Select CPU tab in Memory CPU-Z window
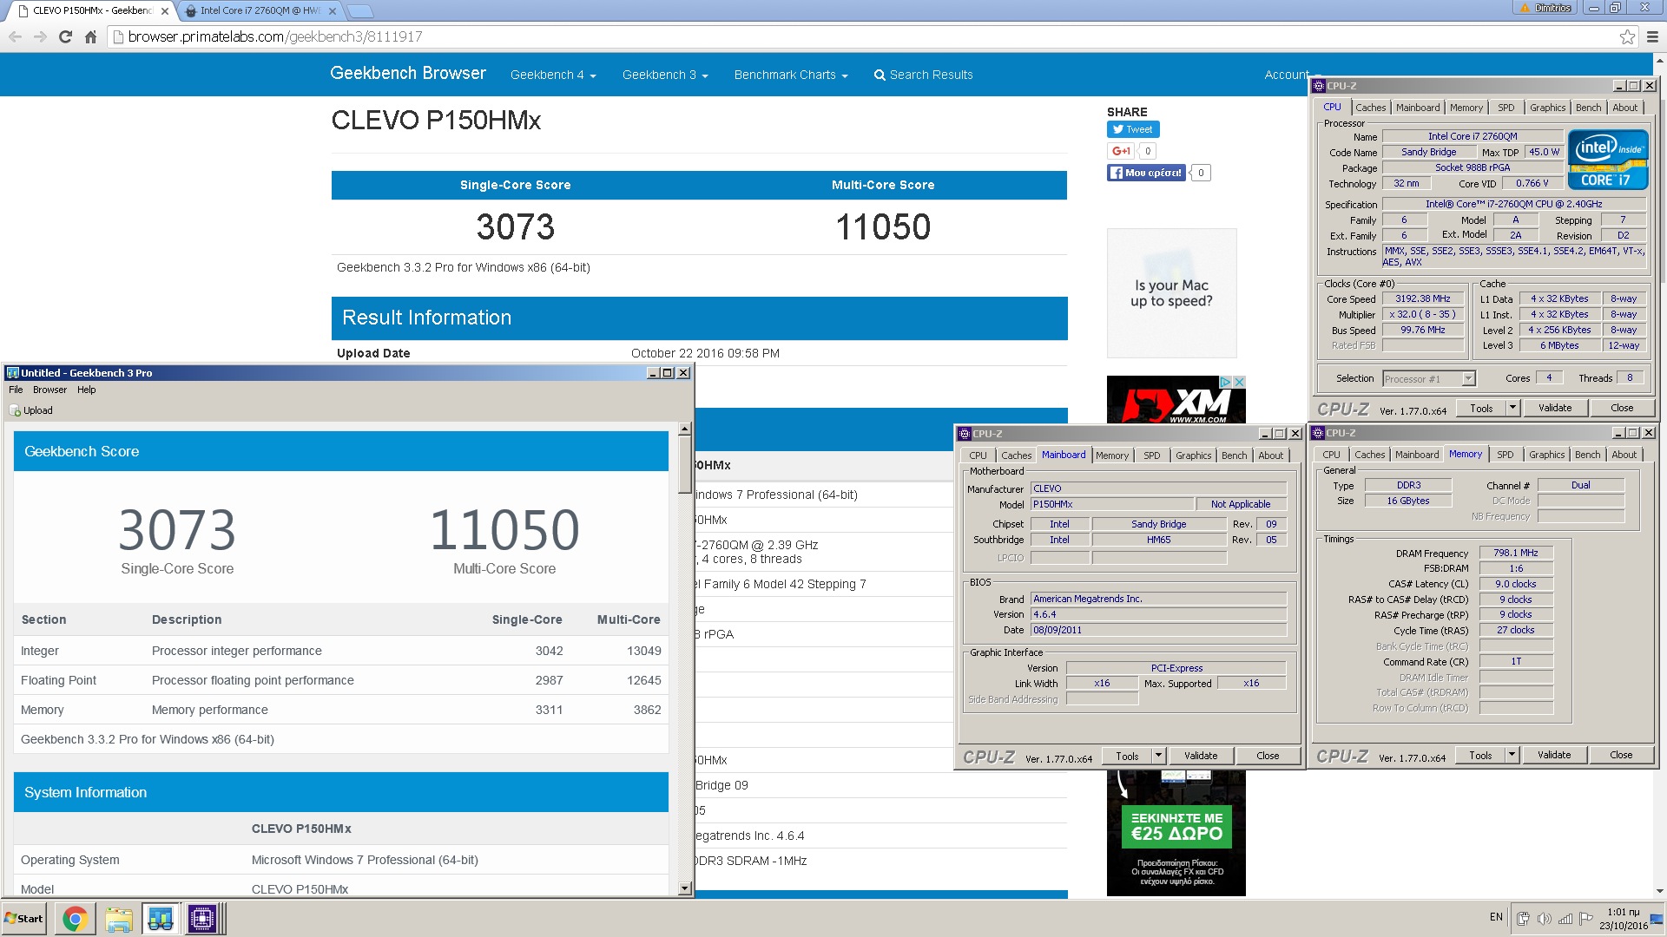The width and height of the screenshot is (1667, 937). tap(1331, 455)
